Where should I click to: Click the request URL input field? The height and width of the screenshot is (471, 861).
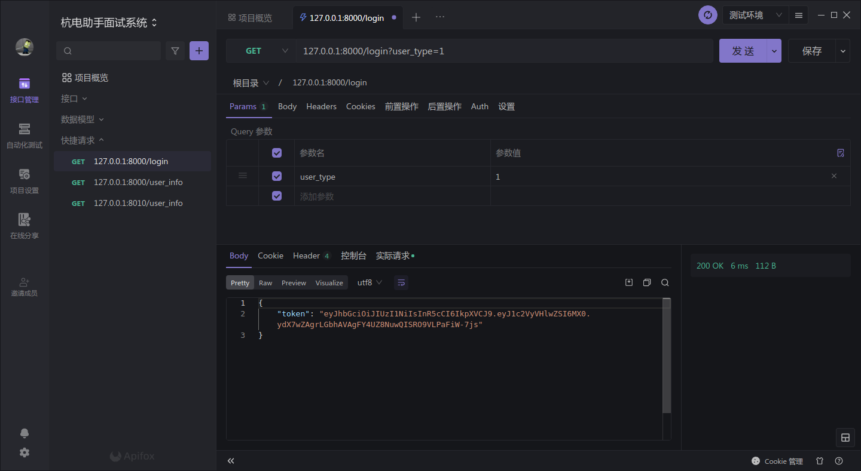pyautogui.click(x=505, y=51)
